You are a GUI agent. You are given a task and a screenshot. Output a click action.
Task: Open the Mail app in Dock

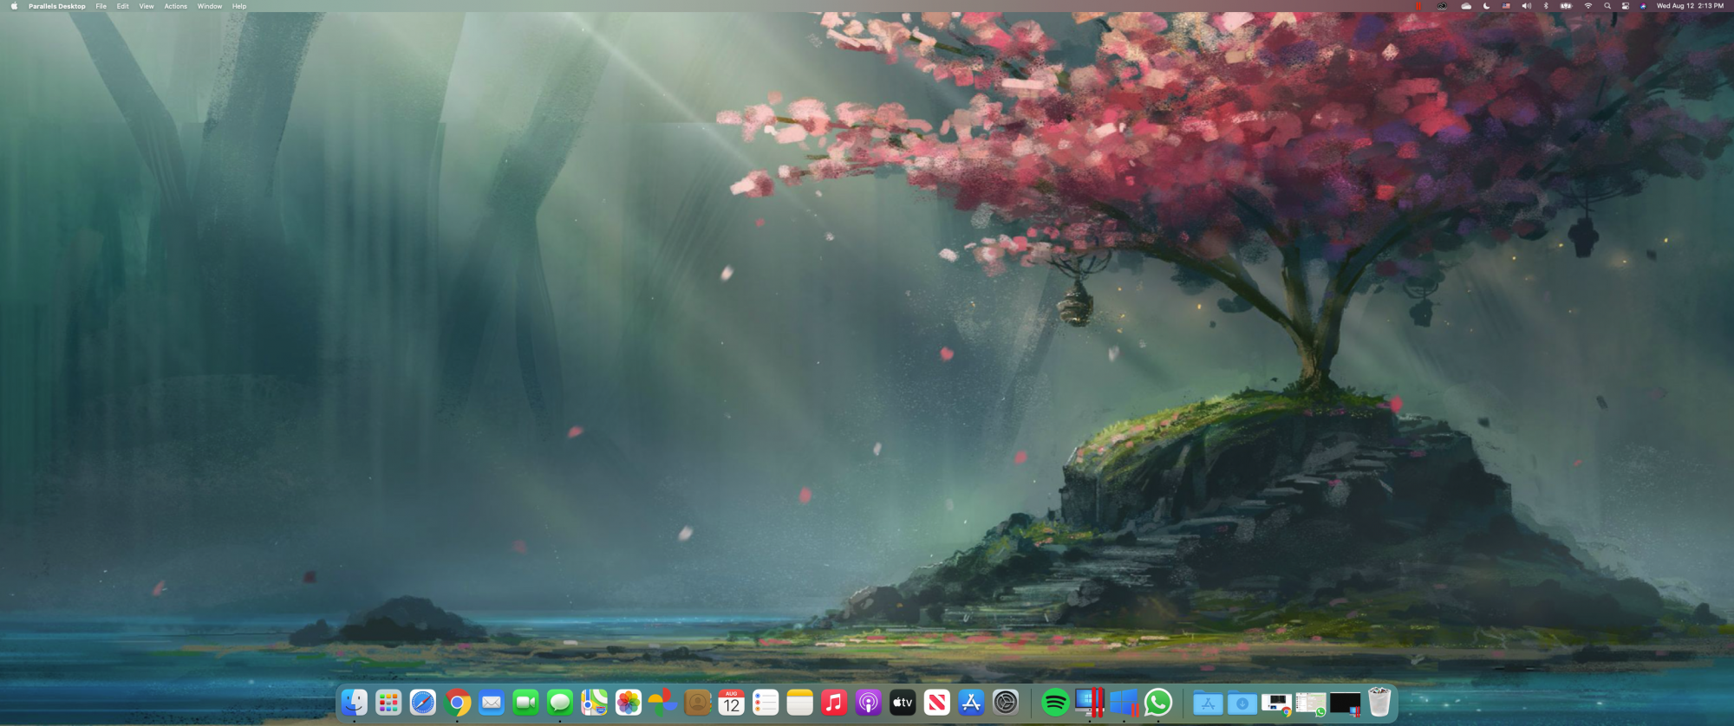pyautogui.click(x=492, y=703)
